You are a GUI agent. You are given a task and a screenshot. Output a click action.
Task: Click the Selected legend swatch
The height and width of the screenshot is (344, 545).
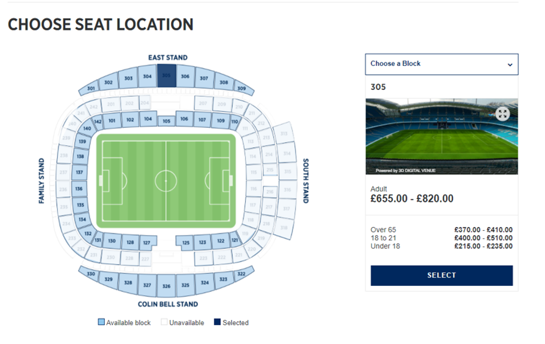click(x=217, y=322)
